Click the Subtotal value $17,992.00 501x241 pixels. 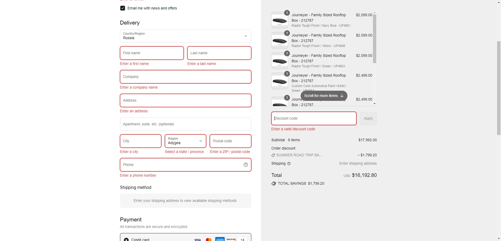(x=367, y=140)
